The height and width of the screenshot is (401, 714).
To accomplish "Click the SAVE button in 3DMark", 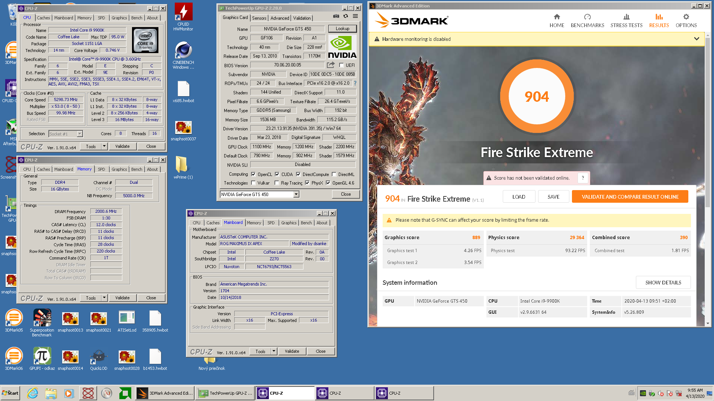I will click(x=553, y=197).
